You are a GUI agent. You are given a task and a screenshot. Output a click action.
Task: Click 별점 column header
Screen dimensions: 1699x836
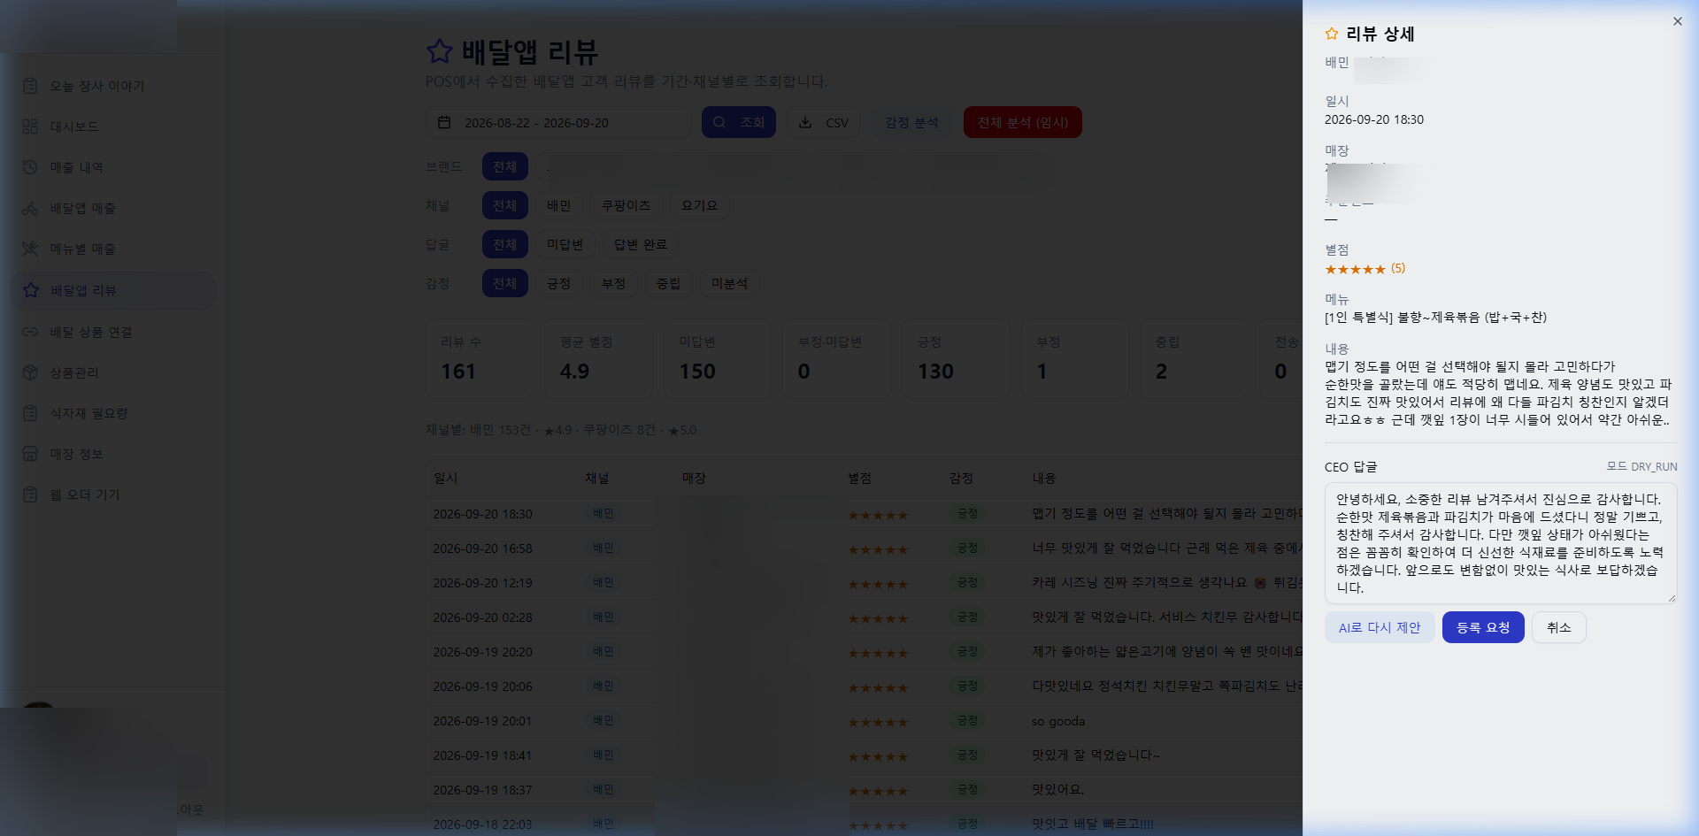[x=859, y=478]
